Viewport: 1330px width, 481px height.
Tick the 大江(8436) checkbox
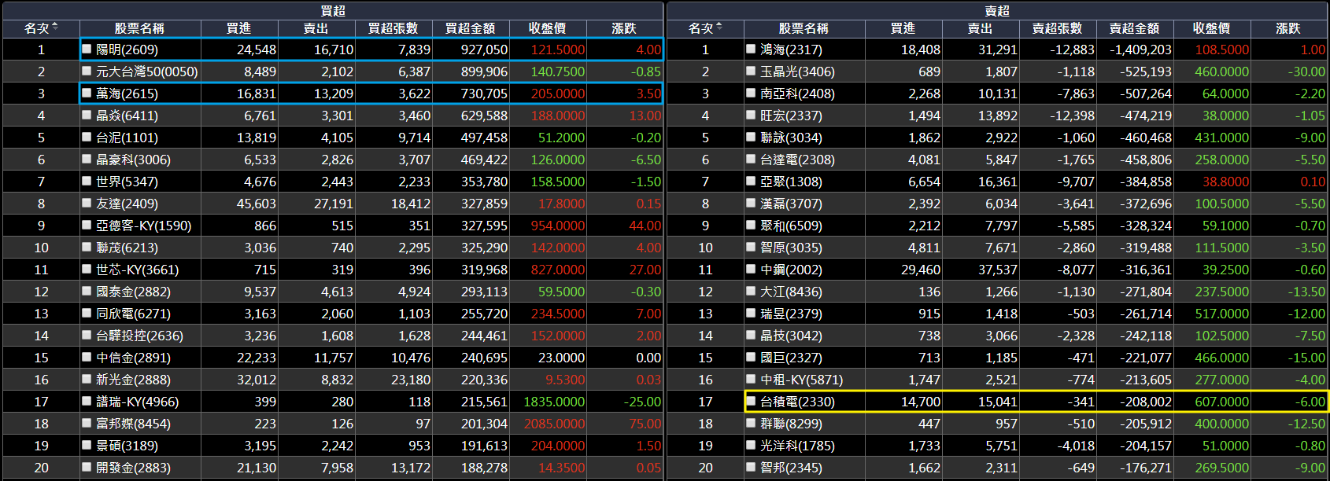point(751,291)
